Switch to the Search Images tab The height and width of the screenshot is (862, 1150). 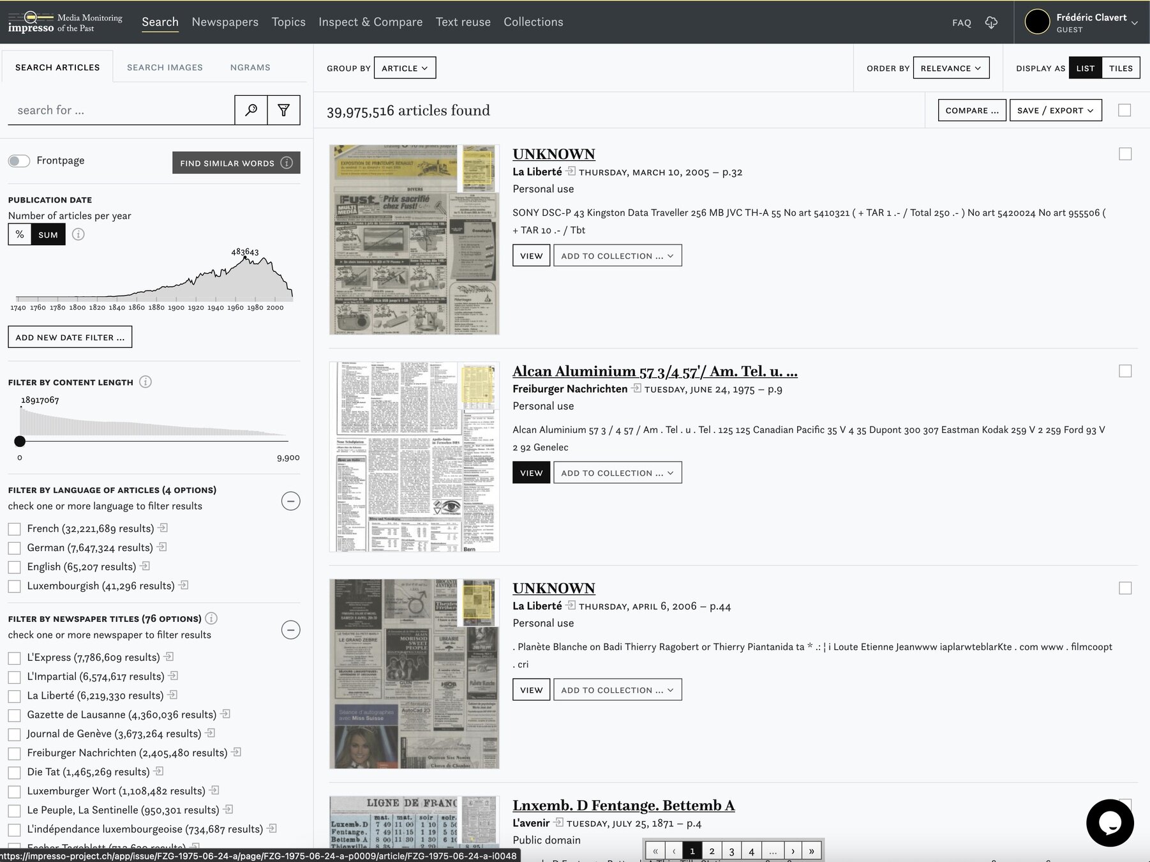click(165, 67)
